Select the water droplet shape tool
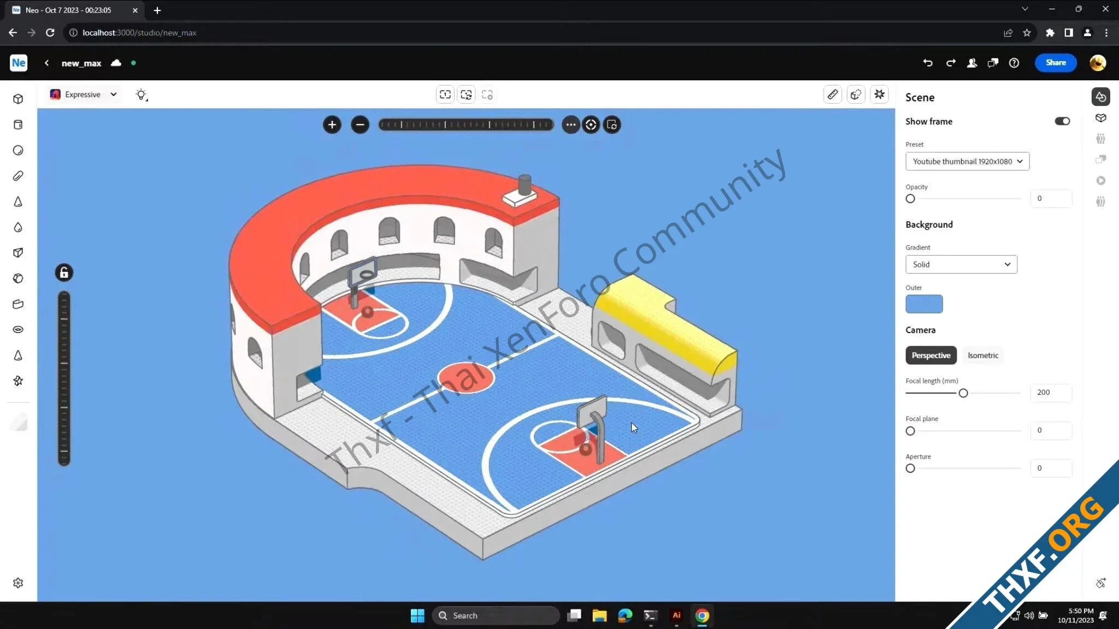The width and height of the screenshot is (1119, 629). click(x=18, y=227)
